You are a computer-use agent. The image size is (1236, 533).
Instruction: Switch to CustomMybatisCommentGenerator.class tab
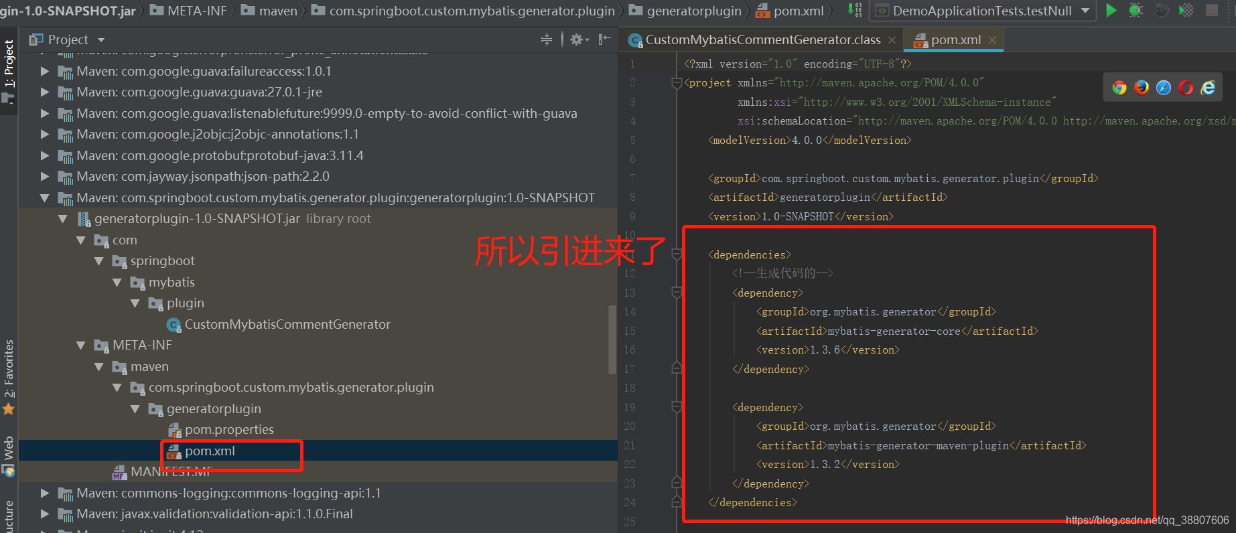tap(762, 40)
